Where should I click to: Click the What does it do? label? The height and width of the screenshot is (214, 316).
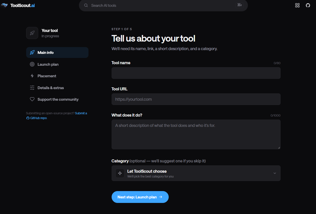pyautogui.click(x=127, y=115)
